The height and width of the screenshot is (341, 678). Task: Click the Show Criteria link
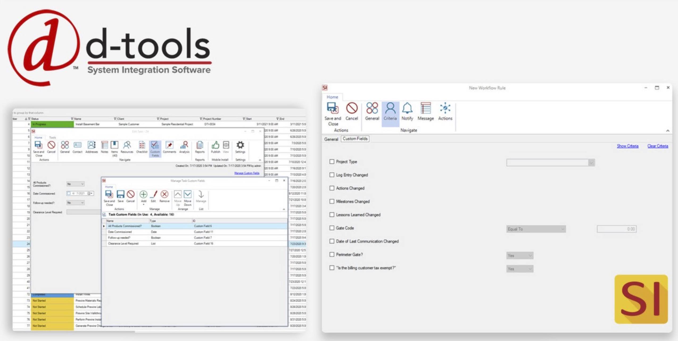pos(627,146)
